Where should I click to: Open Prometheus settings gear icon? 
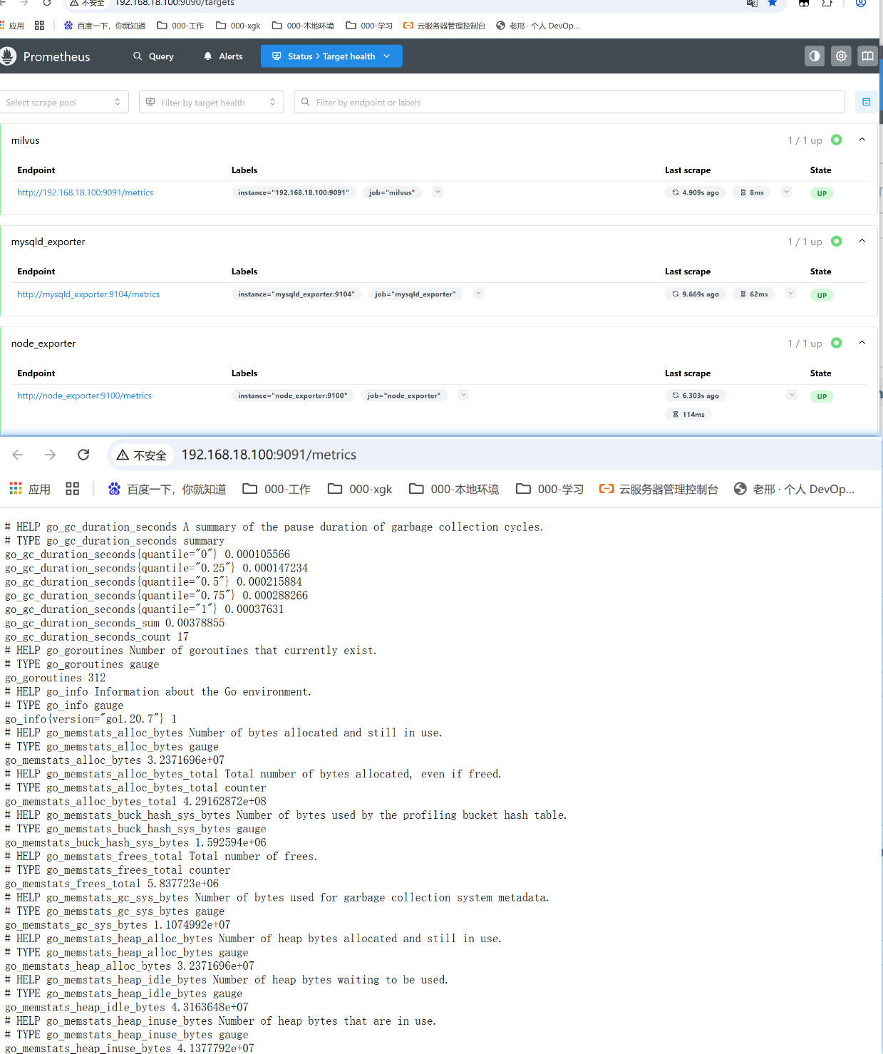click(x=841, y=56)
